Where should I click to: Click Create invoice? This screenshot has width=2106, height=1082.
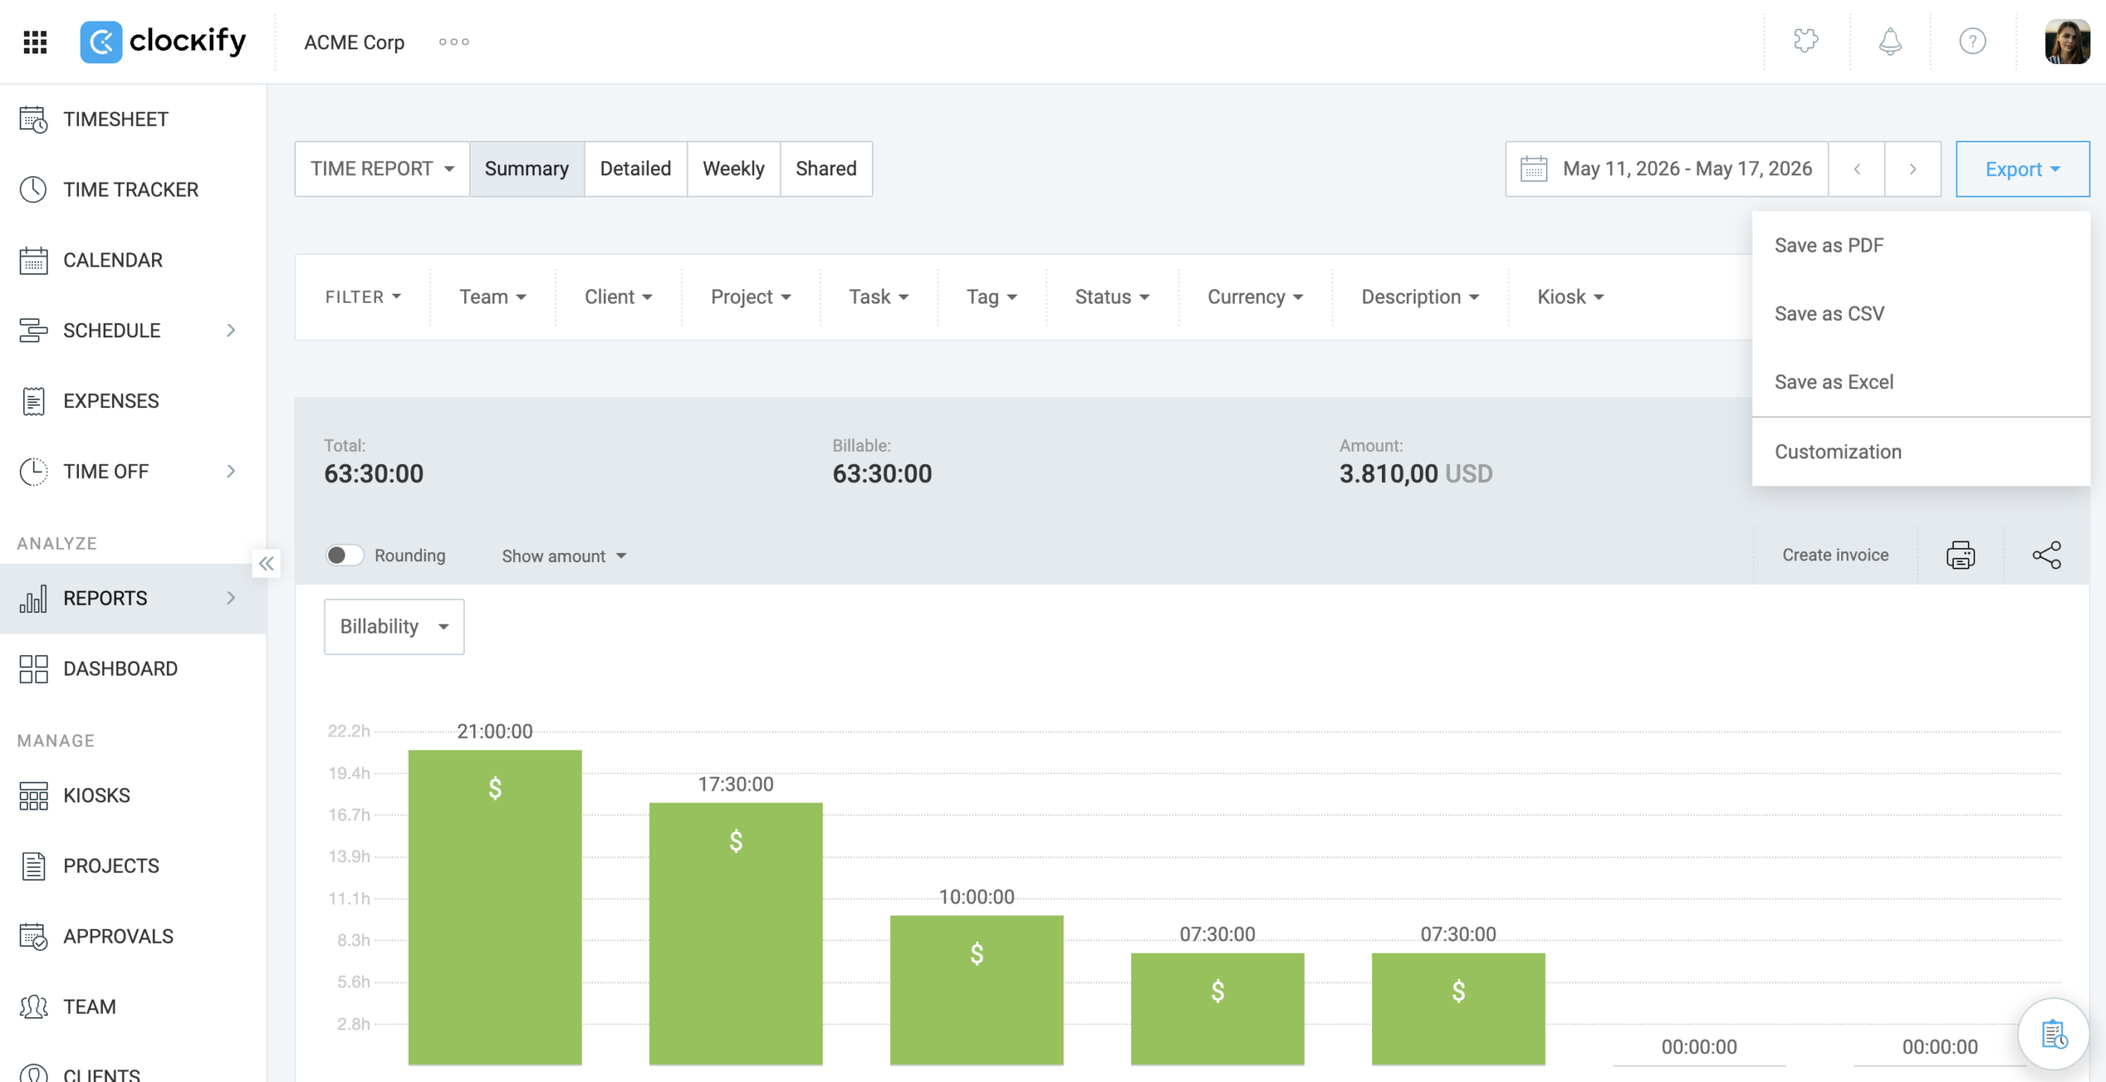click(1835, 555)
